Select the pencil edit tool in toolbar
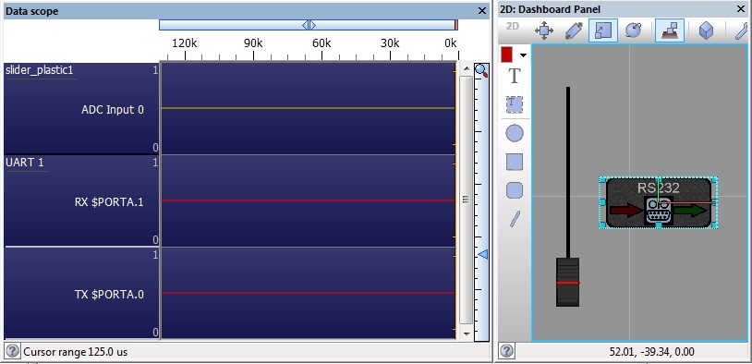 click(x=573, y=31)
